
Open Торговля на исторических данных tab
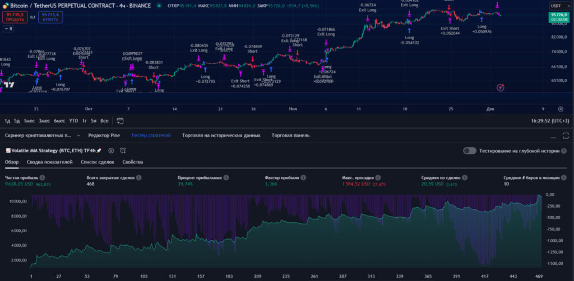[x=221, y=135]
